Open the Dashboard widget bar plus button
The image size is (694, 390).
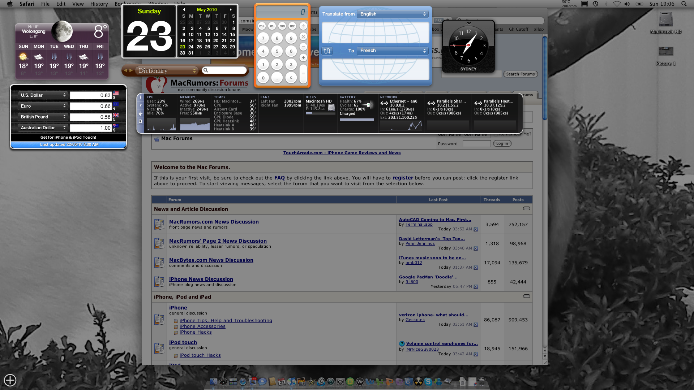[x=10, y=380]
